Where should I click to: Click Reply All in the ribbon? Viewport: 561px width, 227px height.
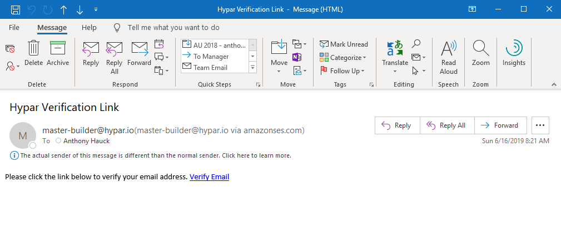pos(114,58)
